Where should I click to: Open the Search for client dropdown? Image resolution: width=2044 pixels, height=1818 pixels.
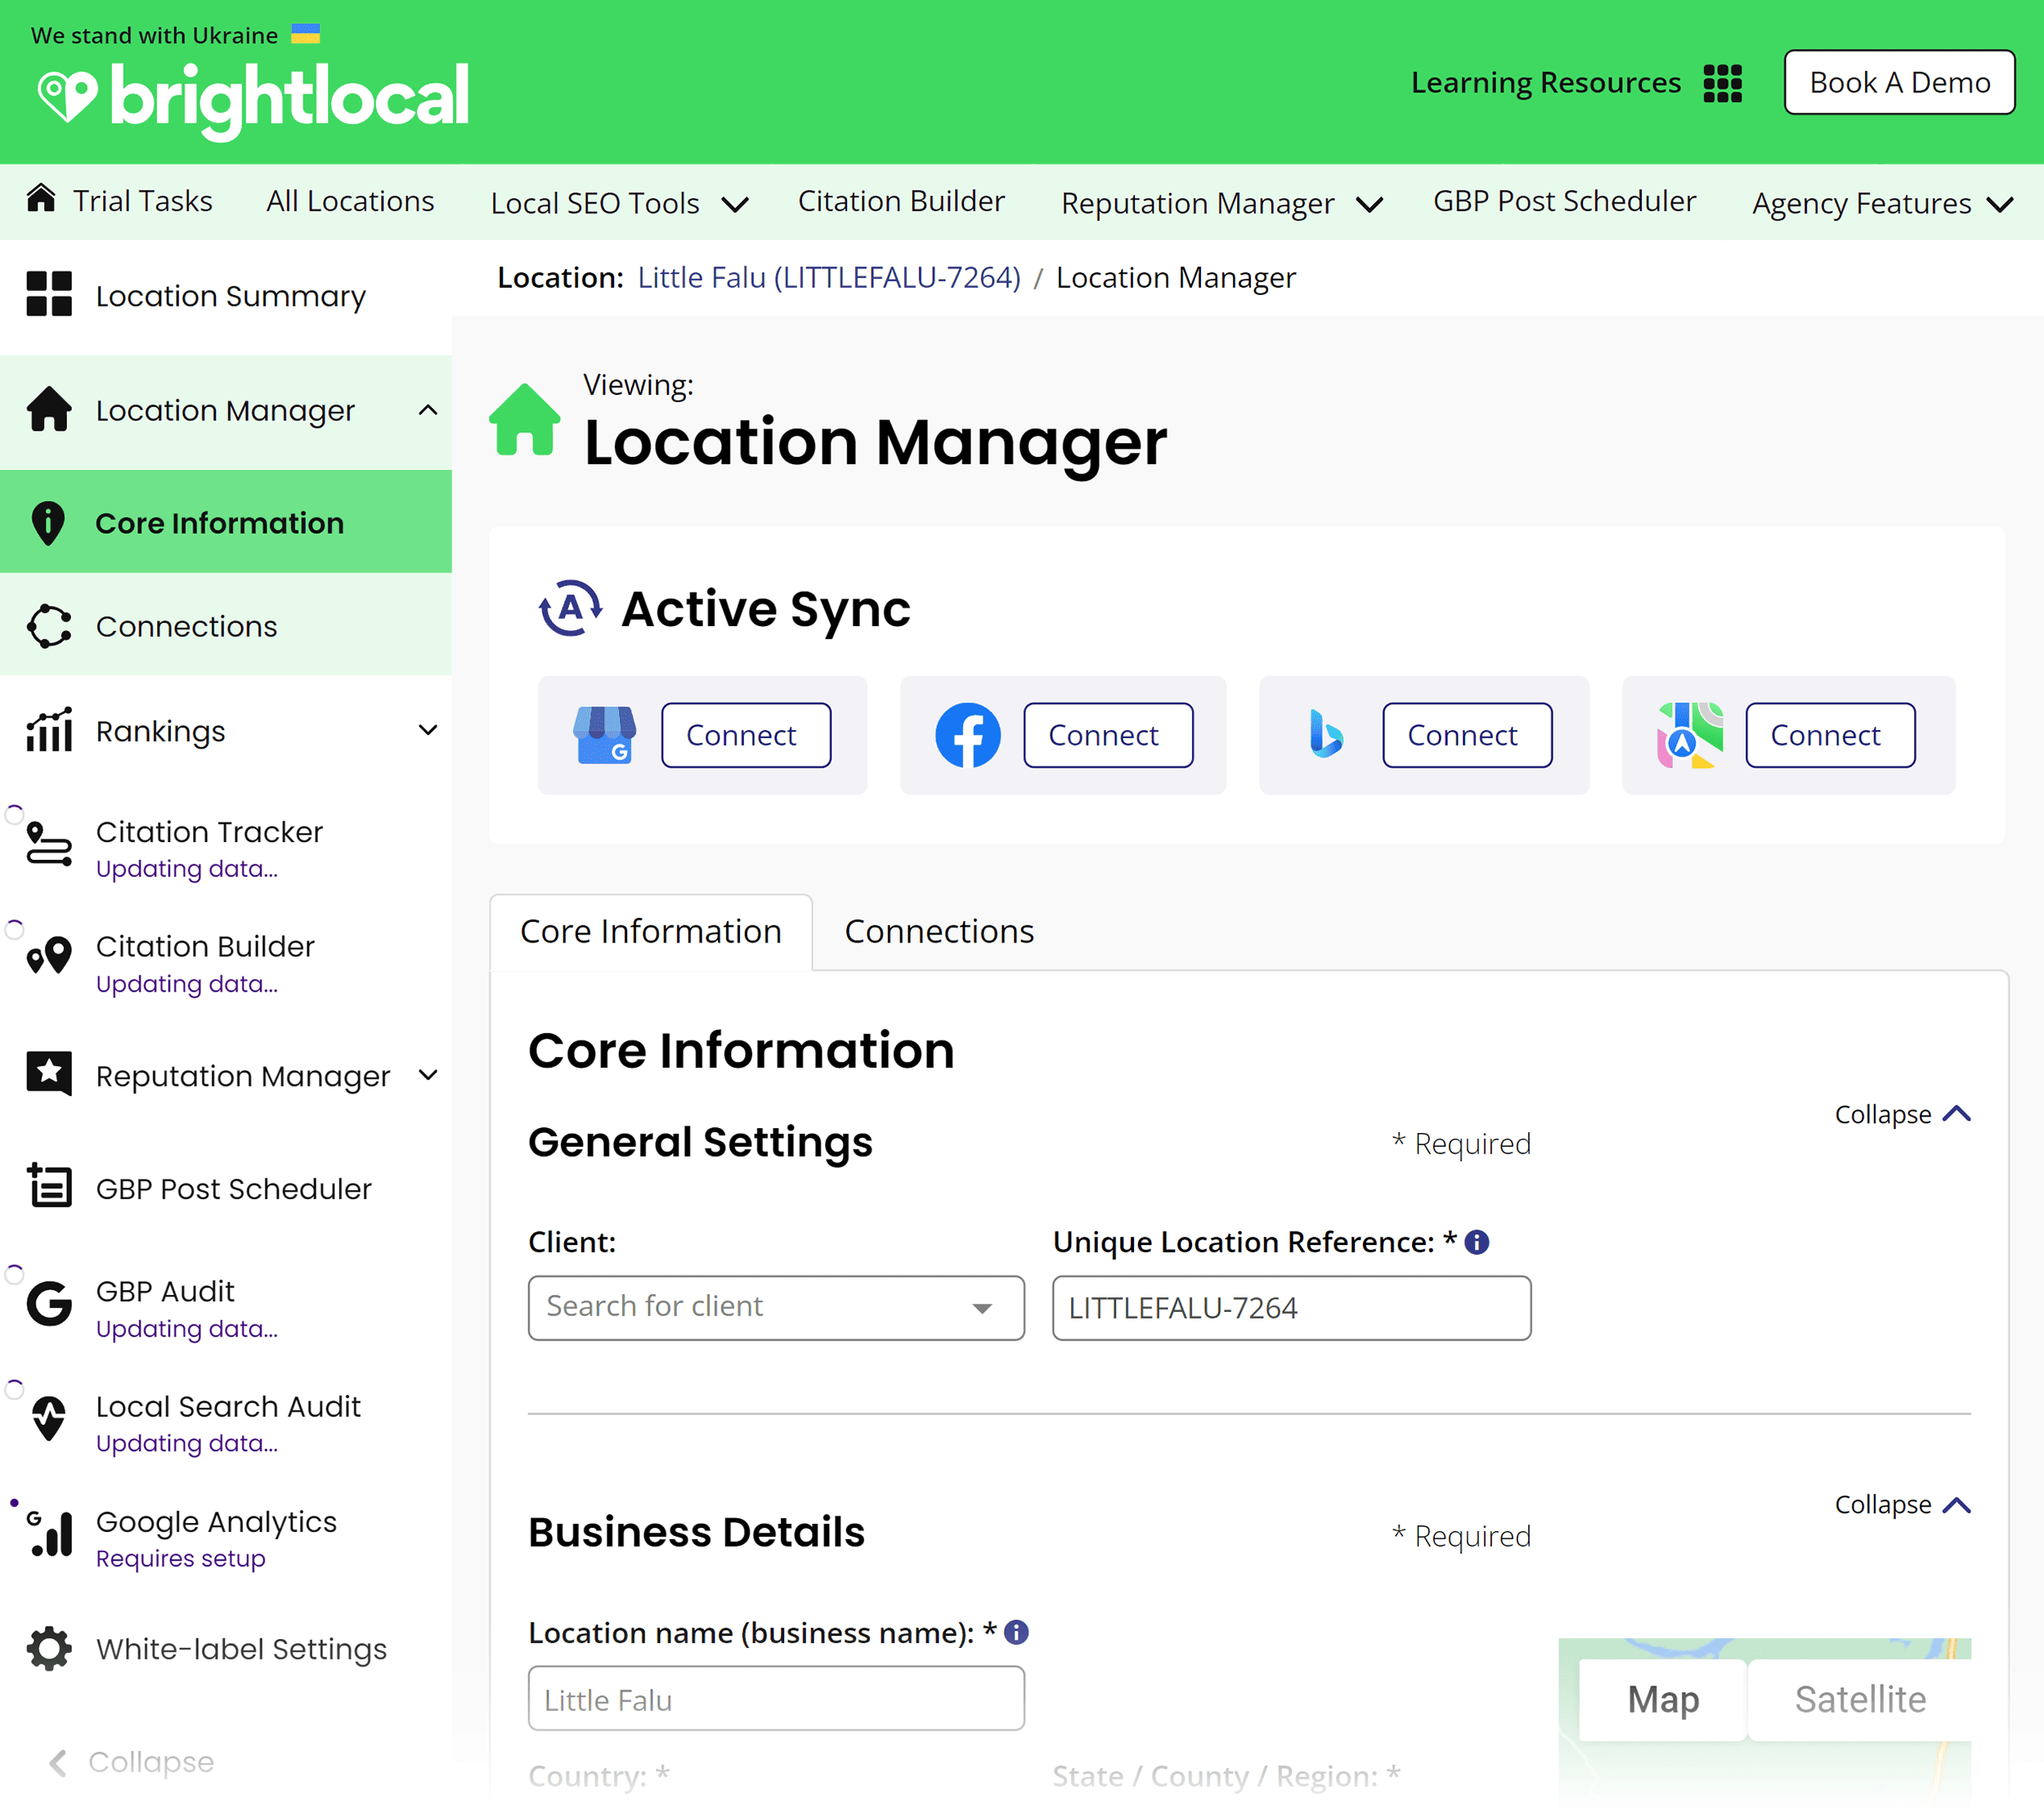pyautogui.click(x=776, y=1307)
